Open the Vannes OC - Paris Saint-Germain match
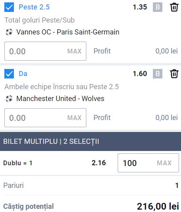 coord(68,32)
